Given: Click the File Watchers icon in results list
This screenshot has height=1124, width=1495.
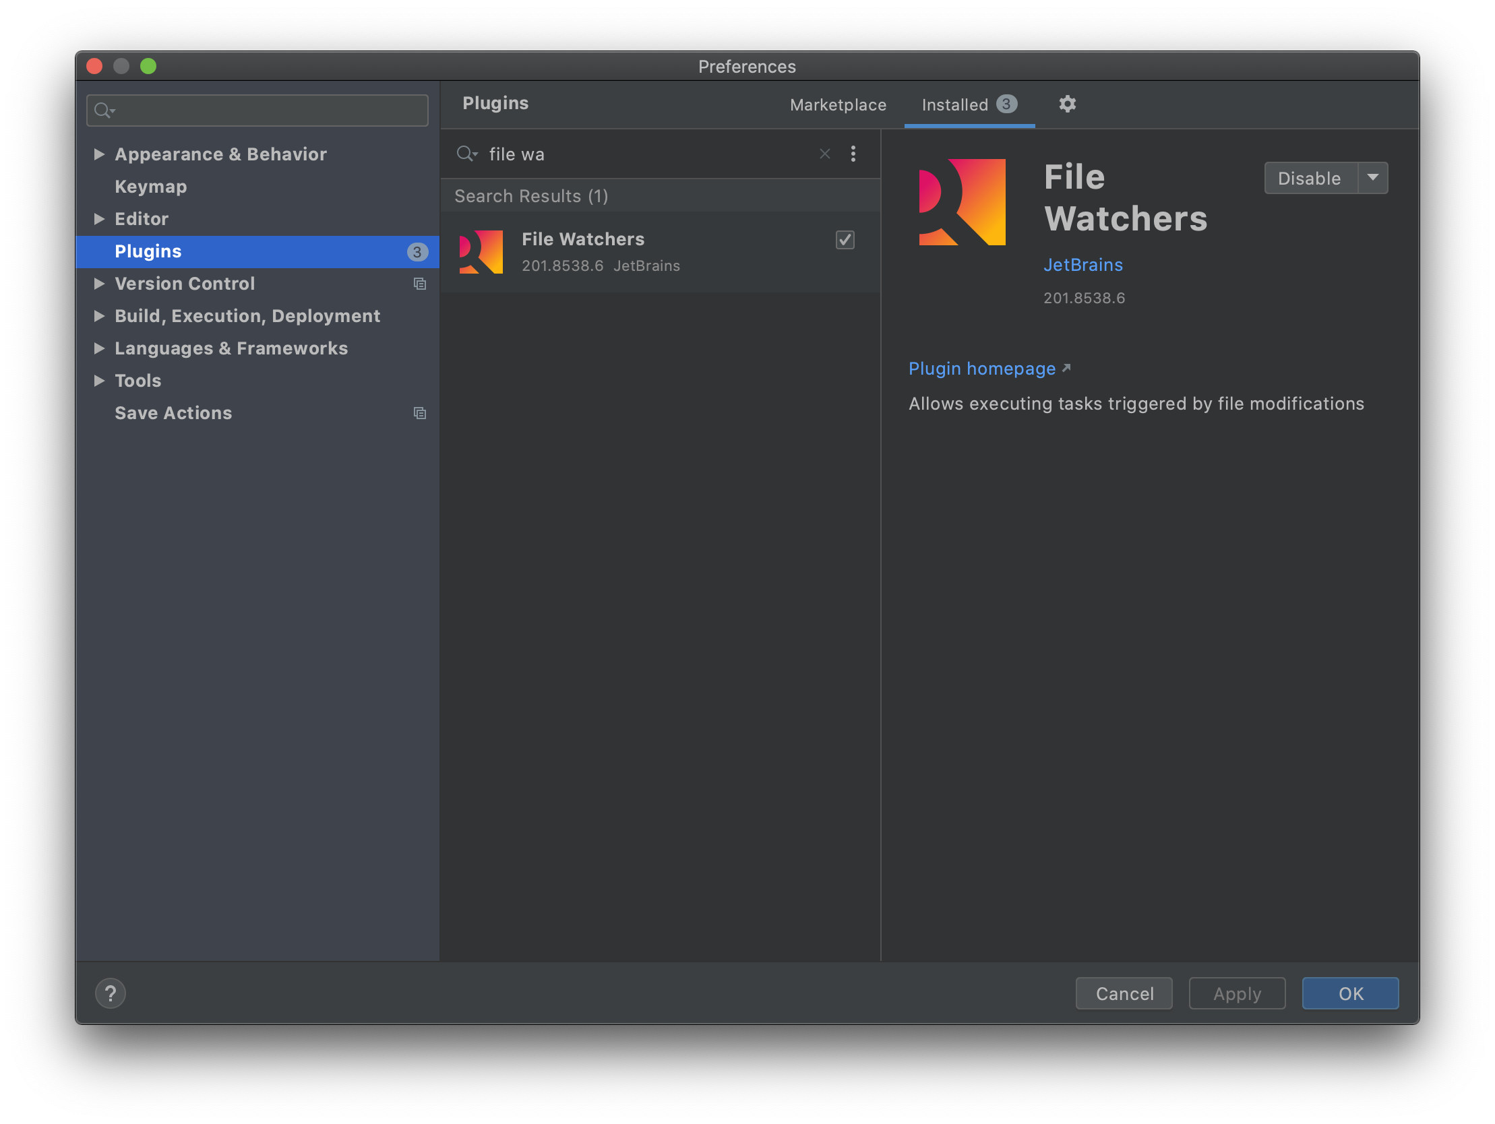Looking at the screenshot, I should pos(481,252).
